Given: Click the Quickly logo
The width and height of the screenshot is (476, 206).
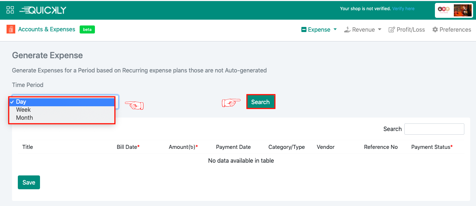Looking at the screenshot, I should [43, 10].
